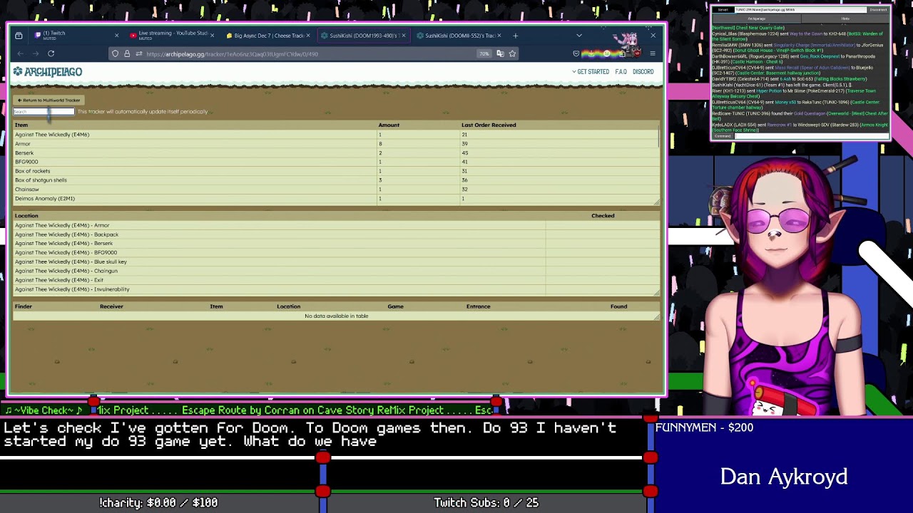The height and width of the screenshot is (513, 913).
Task: Focus the tracker Search field
Action: point(44,112)
